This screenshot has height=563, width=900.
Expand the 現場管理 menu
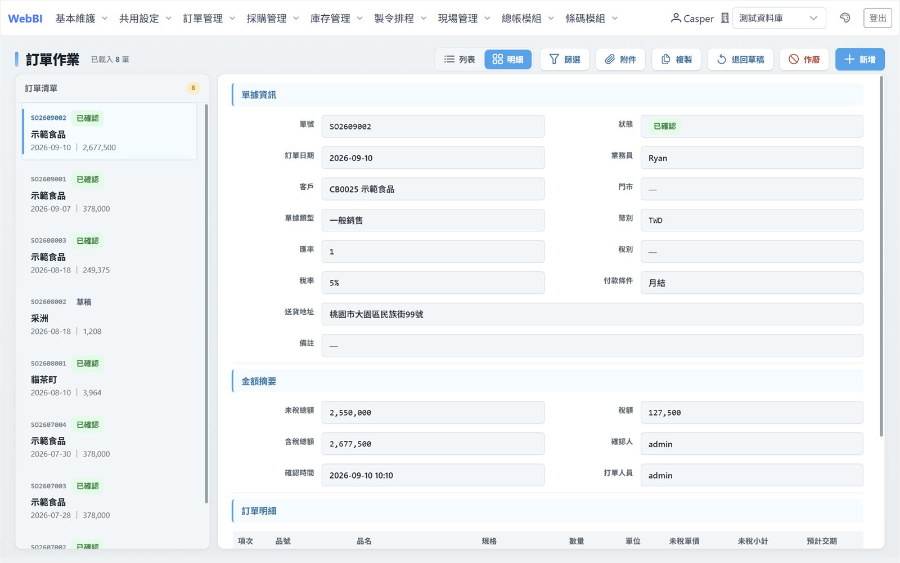click(x=464, y=19)
